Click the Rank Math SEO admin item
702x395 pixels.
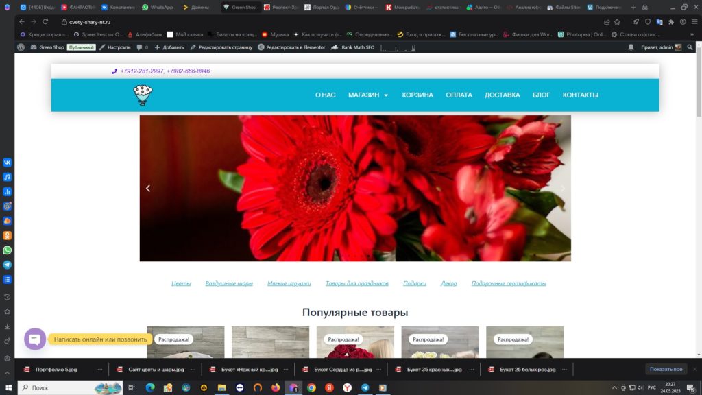point(353,47)
